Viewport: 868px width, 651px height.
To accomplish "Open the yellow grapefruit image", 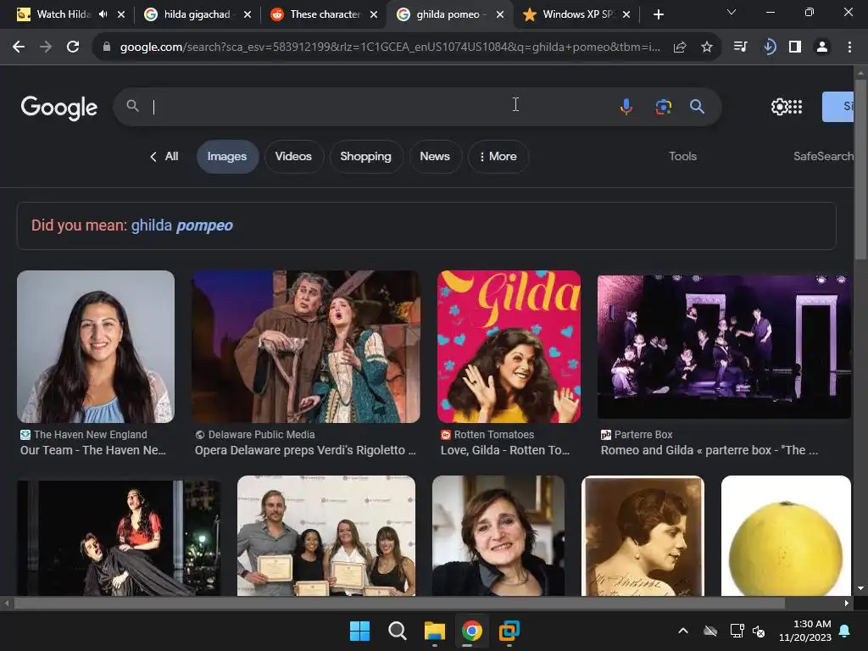I will pos(786,536).
